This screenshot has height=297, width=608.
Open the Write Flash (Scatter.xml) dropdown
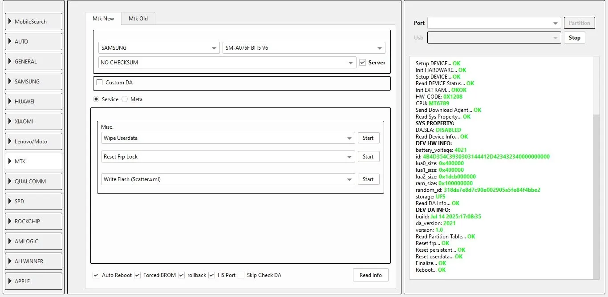[228, 179]
